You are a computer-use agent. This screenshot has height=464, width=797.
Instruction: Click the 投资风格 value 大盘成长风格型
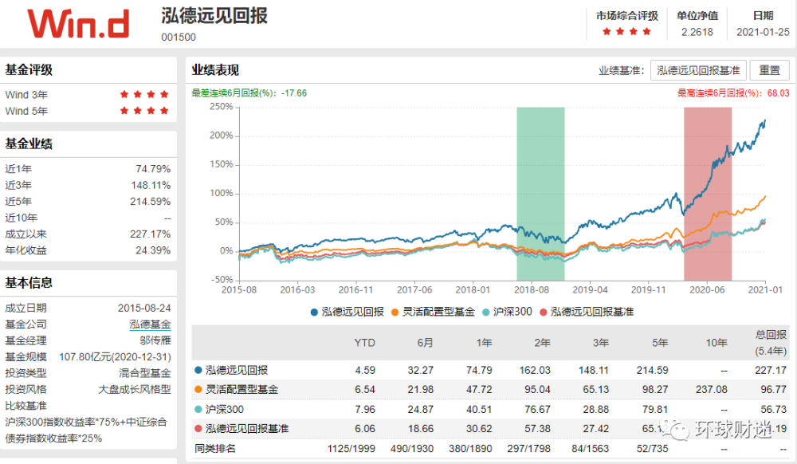135,389
